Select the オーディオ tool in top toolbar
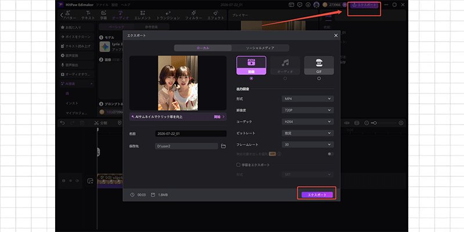 tap(121, 16)
